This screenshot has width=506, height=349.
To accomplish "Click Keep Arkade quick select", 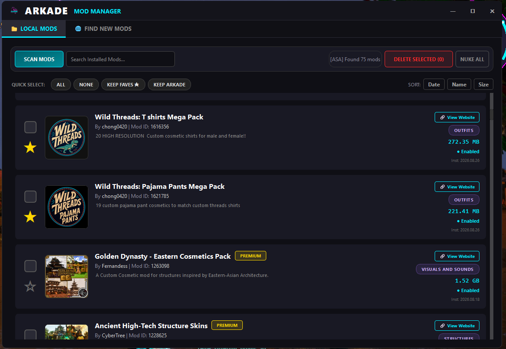I will [x=169, y=85].
